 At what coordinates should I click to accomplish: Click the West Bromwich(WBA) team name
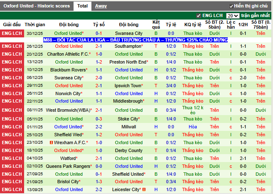69,110
